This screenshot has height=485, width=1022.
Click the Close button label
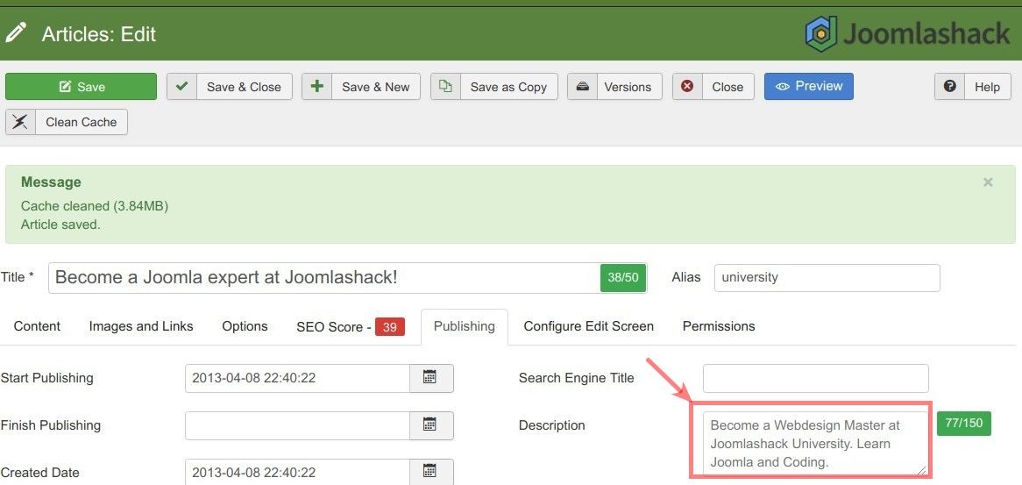tap(727, 87)
